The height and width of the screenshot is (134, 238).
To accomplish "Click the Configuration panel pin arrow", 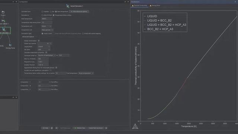I will click(x=128, y=1).
